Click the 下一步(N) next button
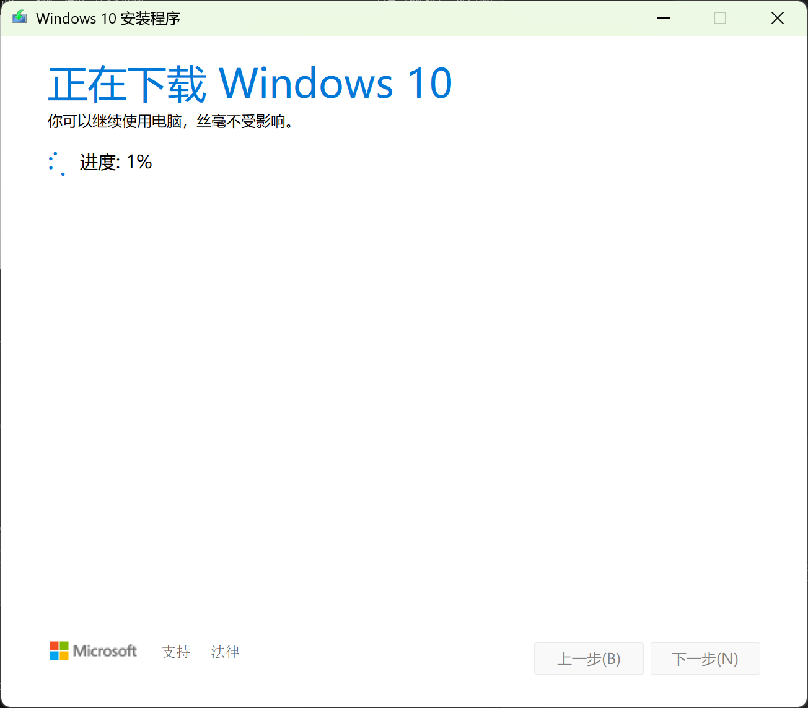This screenshot has height=708, width=808. tap(705, 658)
